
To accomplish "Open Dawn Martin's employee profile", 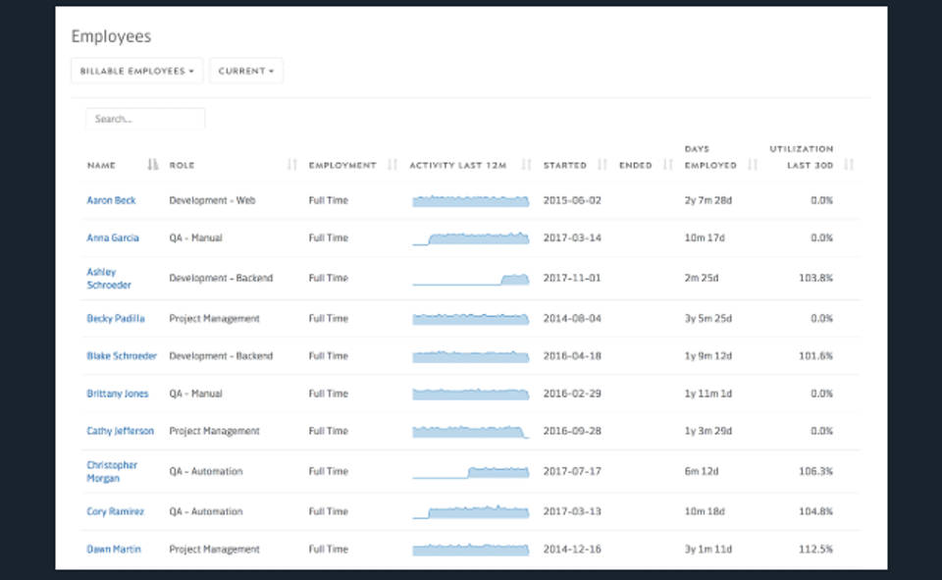I will tap(113, 550).
